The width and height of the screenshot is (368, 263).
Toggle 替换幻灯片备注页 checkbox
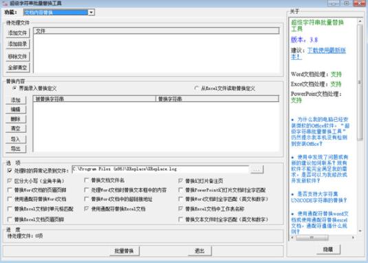tap(180, 181)
